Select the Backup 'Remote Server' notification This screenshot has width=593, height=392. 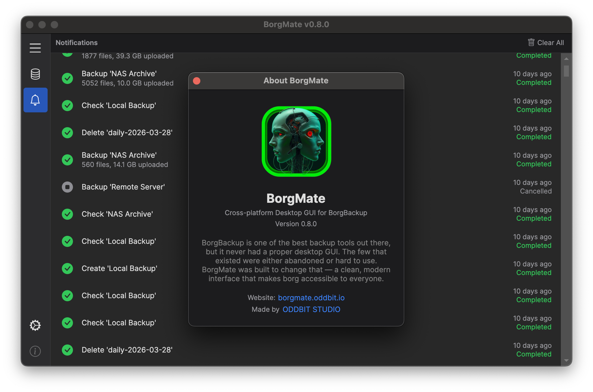(123, 187)
